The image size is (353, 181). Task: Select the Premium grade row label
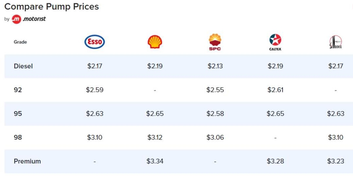27,161
